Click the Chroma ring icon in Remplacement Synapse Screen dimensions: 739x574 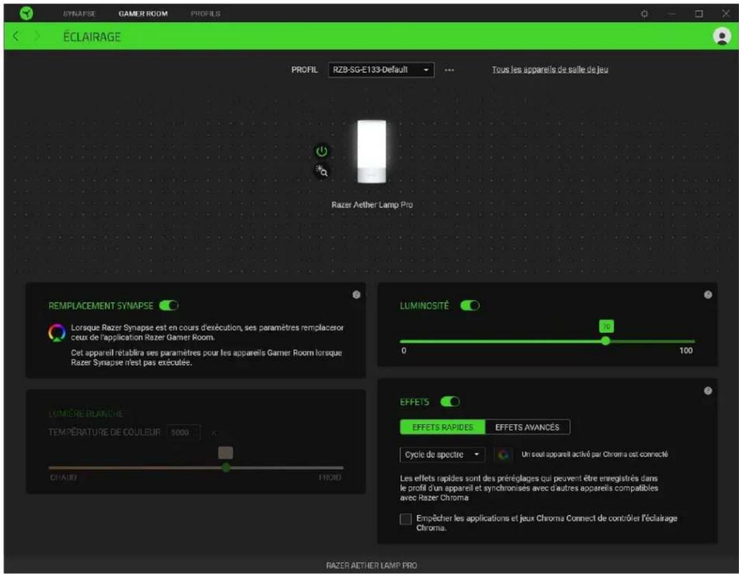tap(57, 333)
